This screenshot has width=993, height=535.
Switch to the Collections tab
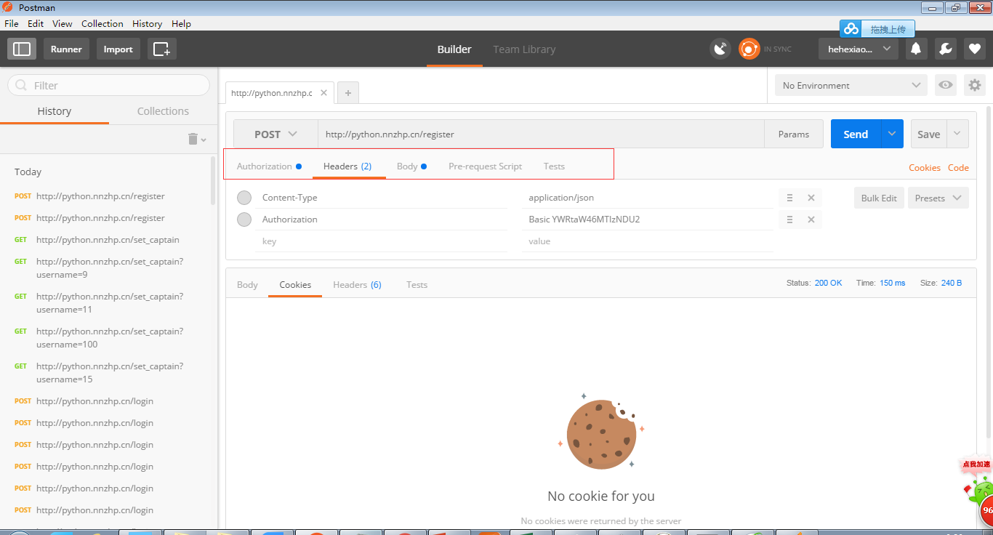(163, 111)
